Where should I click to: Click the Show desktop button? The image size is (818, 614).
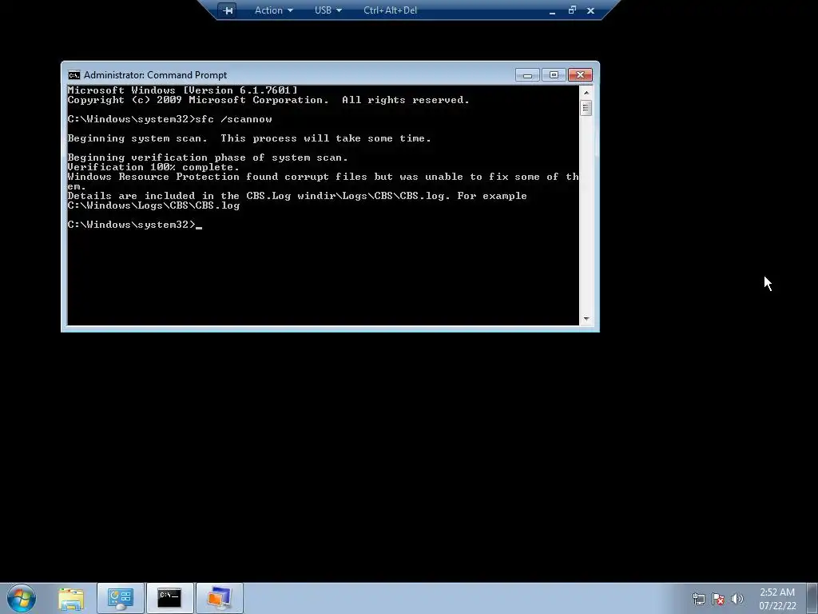(x=812, y=598)
